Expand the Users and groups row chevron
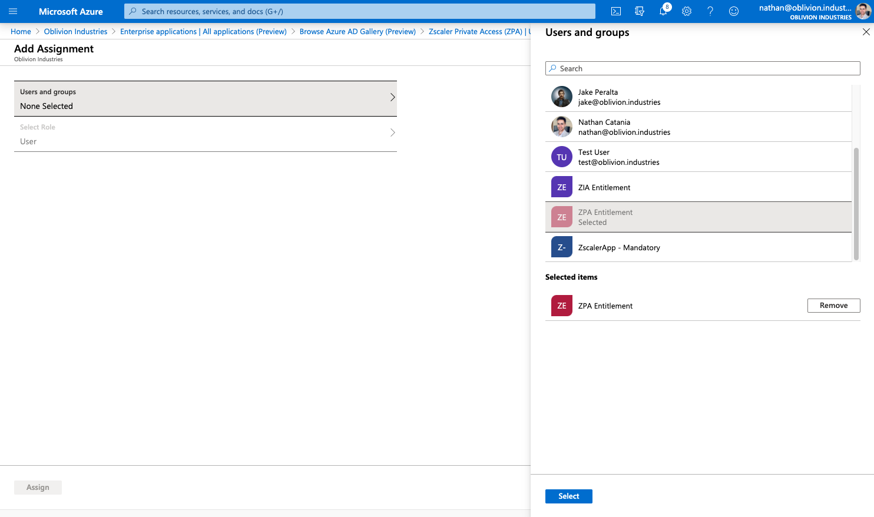The height and width of the screenshot is (517, 874). [392, 98]
